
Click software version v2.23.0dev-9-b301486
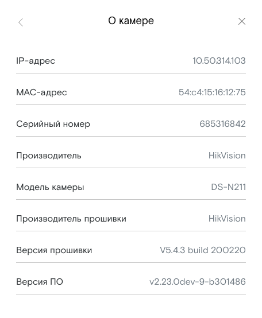(x=198, y=281)
